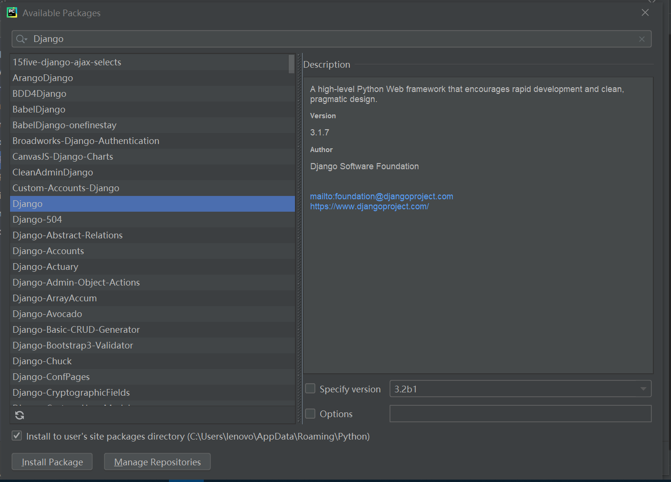The width and height of the screenshot is (671, 482).
Task: Select the Django-Accounts package
Action: click(152, 251)
